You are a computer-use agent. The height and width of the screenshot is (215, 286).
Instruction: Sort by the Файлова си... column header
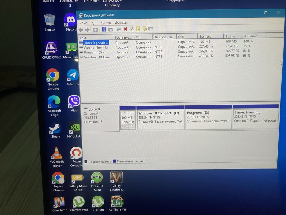[x=164, y=37]
